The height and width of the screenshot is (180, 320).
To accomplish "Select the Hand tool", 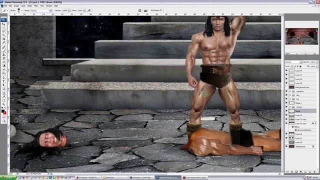I will coord(3,100).
